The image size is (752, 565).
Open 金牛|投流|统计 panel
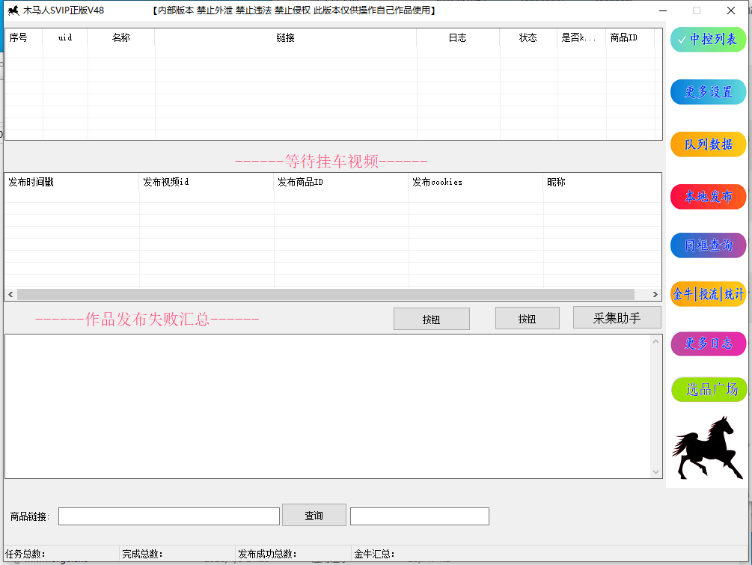pos(708,293)
